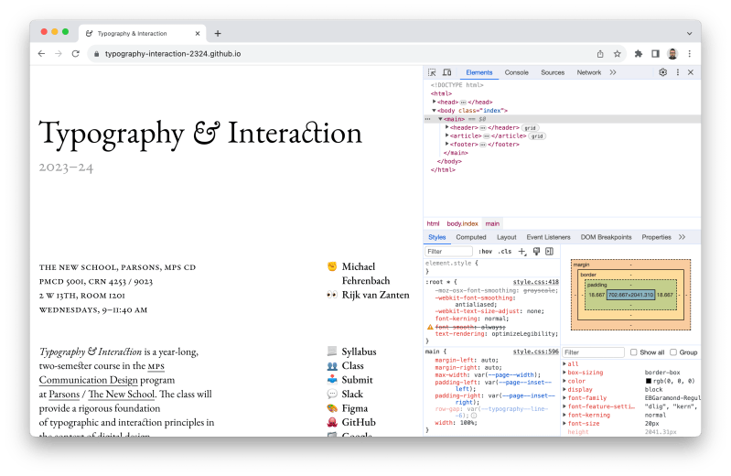Image resolution: width=731 pixels, height=476 pixels.
Task: Show more Styles pane tabs
Action: click(x=682, y=237)
